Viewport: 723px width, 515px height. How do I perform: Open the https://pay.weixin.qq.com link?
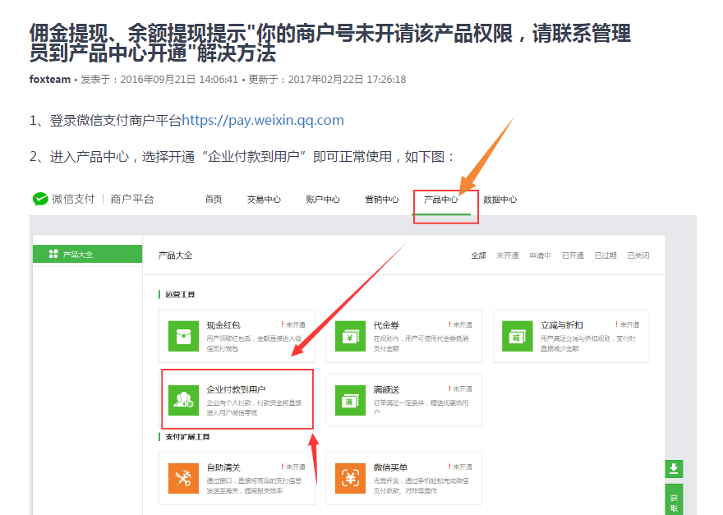coord(263,121)
